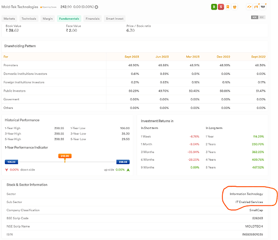Click the 1 Week return -6.76%
The image size is (278, 240).
[194, 136]
